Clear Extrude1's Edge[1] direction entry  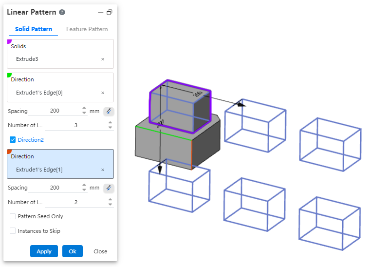103,170
